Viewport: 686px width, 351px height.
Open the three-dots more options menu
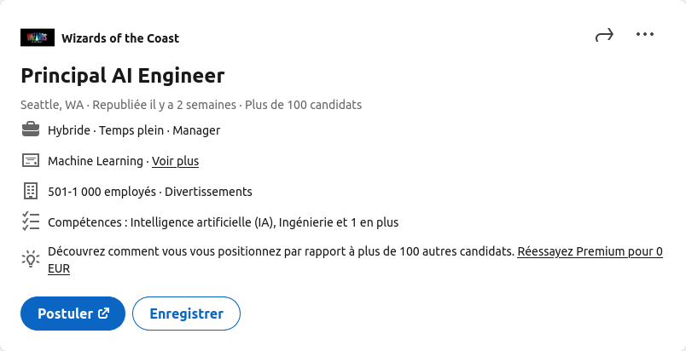coord(645,35)
